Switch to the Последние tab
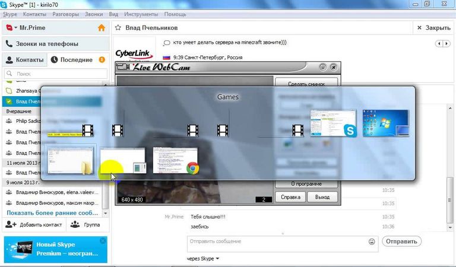This screenshot has width=456, height=267. [72, 60]
